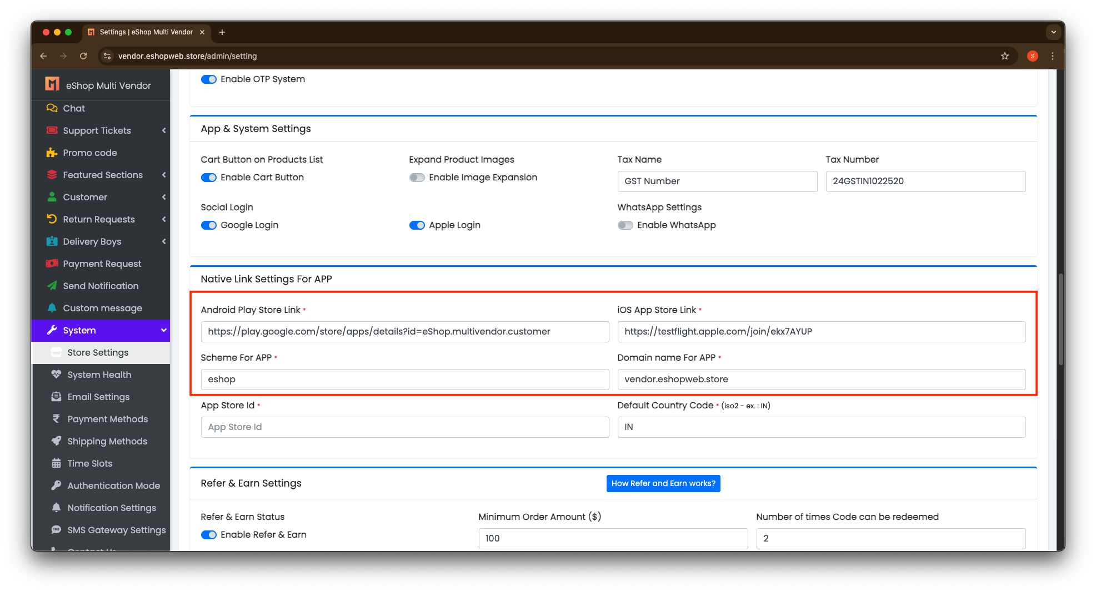1096x592 pixels.
Task: Open the Chrome profile avatar
Action: pyautogui.click(x=1033, y=56)
